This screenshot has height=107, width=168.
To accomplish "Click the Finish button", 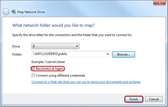I will coord(134,99).
